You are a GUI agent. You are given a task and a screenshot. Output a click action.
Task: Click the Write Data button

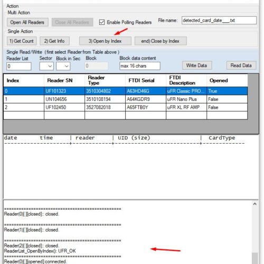tap(197, 65)
